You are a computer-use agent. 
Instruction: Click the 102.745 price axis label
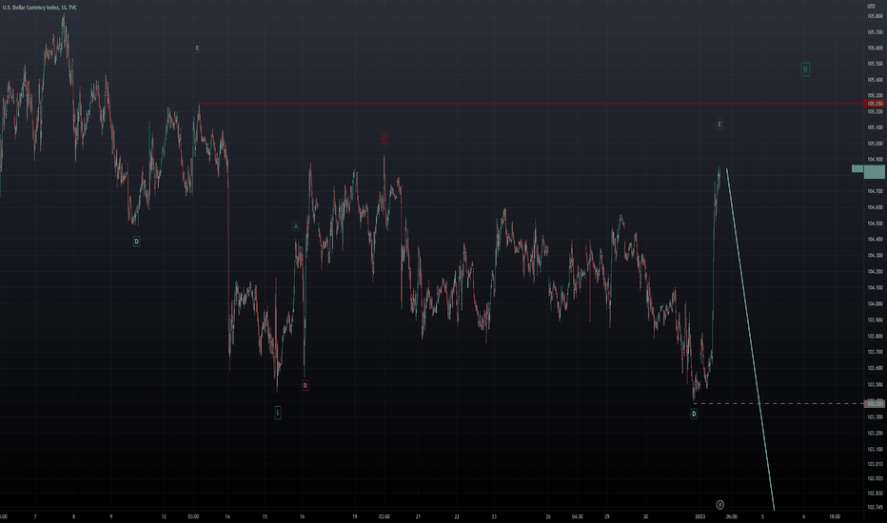click(x=876, y=507)
